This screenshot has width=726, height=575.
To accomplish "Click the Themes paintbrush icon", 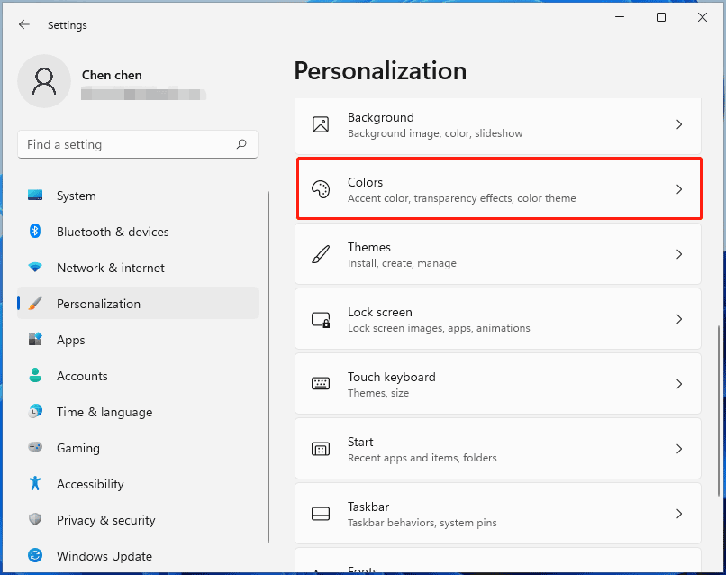I will pyautogui.click(x=320, y=253).
